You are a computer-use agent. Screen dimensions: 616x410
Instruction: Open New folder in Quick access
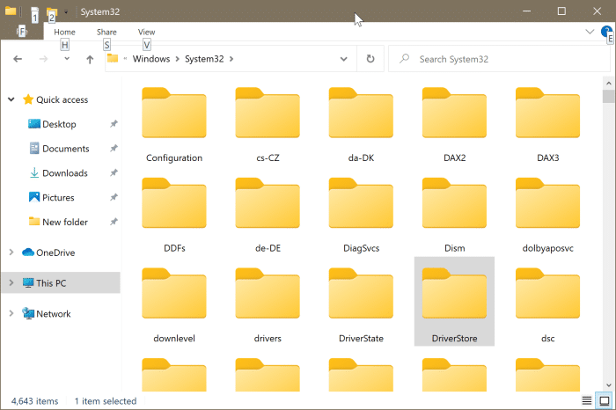click(58, 222)
